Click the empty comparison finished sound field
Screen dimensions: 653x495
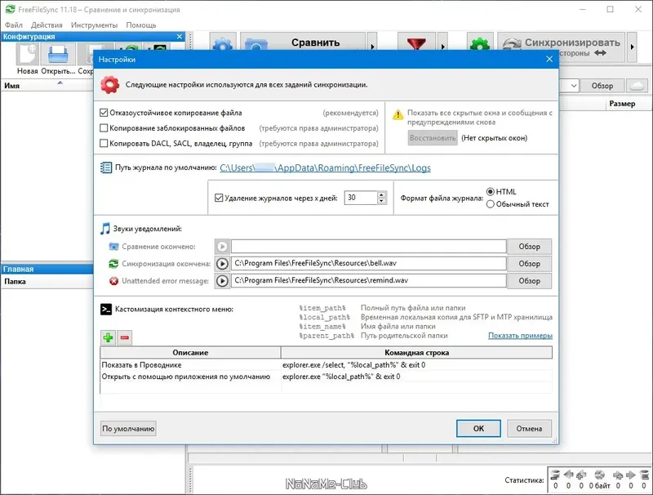pyautogui.click(x=369, y=247)
